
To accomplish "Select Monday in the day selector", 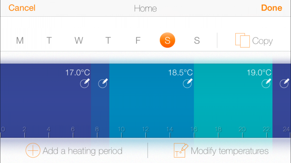I will coord(20,40).
